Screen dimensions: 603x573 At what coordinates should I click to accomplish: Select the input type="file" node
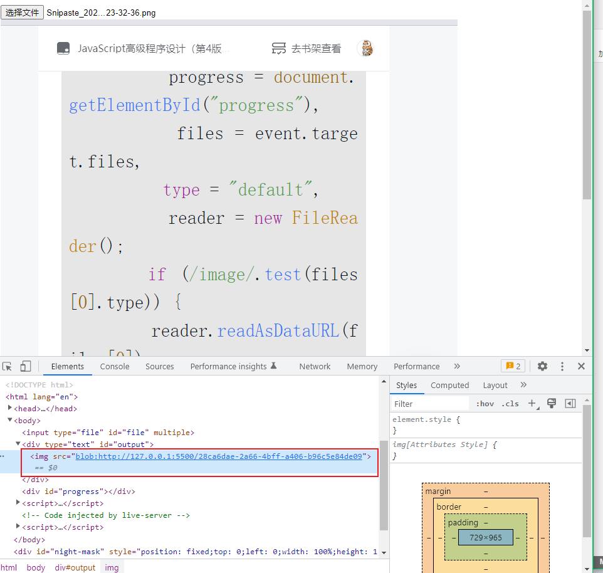pos(108,432)
